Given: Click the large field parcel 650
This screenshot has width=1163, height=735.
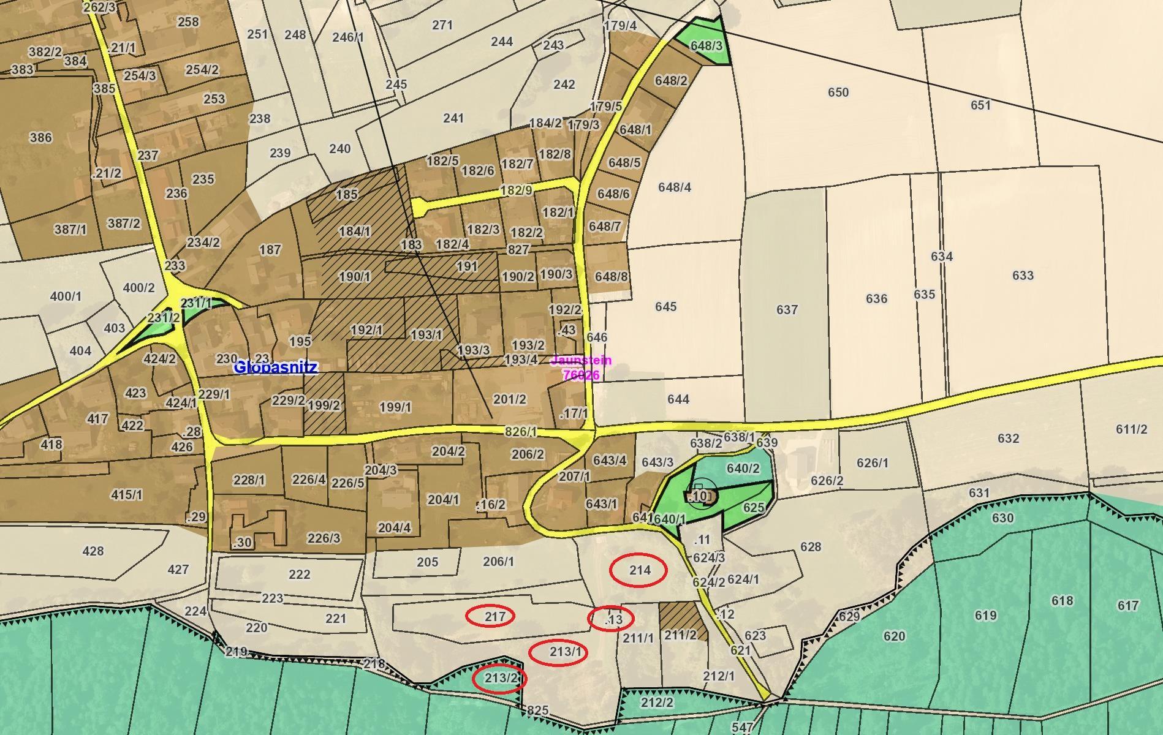Looking at the screenshot, I should [838, 92].
